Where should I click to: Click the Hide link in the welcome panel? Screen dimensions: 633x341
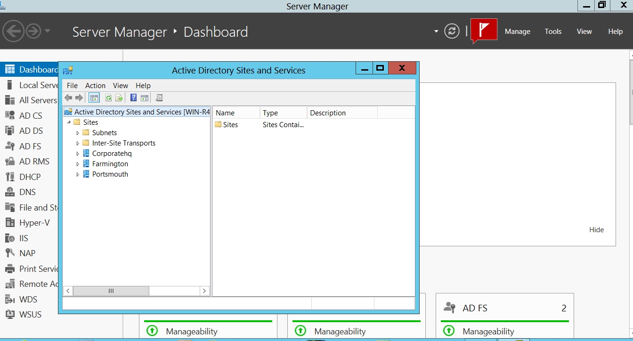(x=596, y=230)
